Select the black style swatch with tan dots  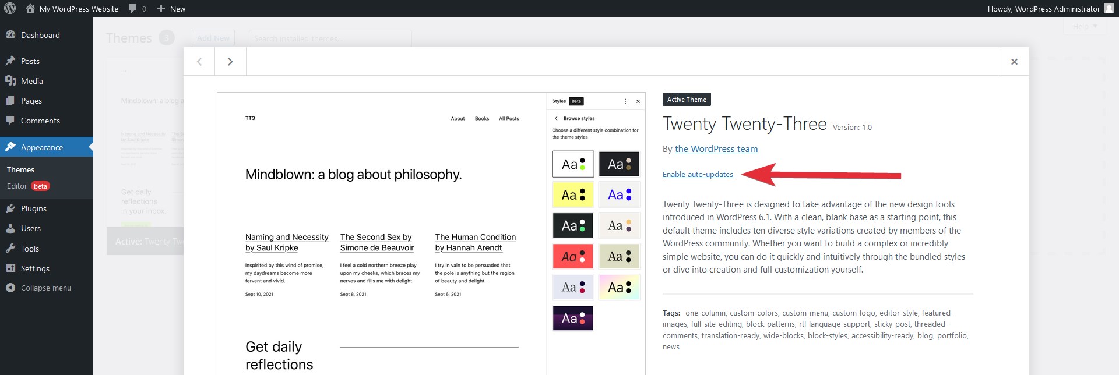click(x=619, y=164)
